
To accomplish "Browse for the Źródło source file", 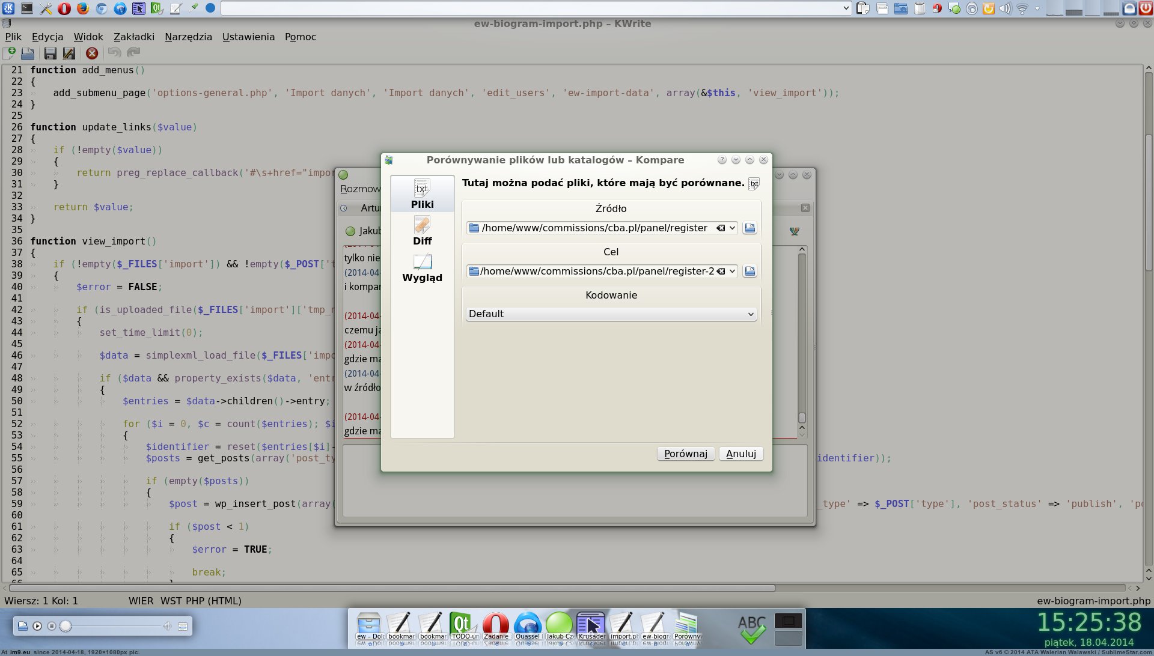I will pos(749,228).
